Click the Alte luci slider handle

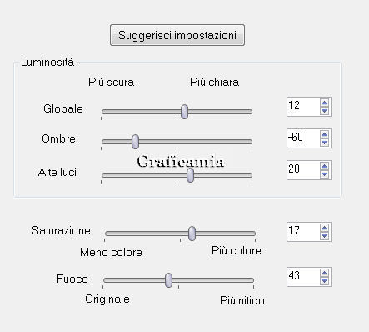coord(190,175)
